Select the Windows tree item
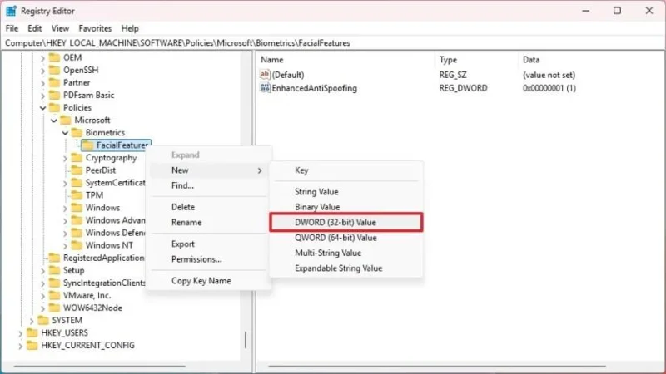Screen dimensions: 666x374 (102, 208)
